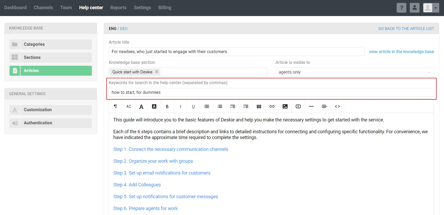Click the Sections grid icon
The width and height of the screenshot is (444, 215).
(15, 58)
